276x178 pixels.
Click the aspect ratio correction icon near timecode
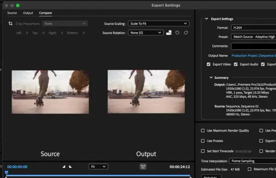(143, 167)
